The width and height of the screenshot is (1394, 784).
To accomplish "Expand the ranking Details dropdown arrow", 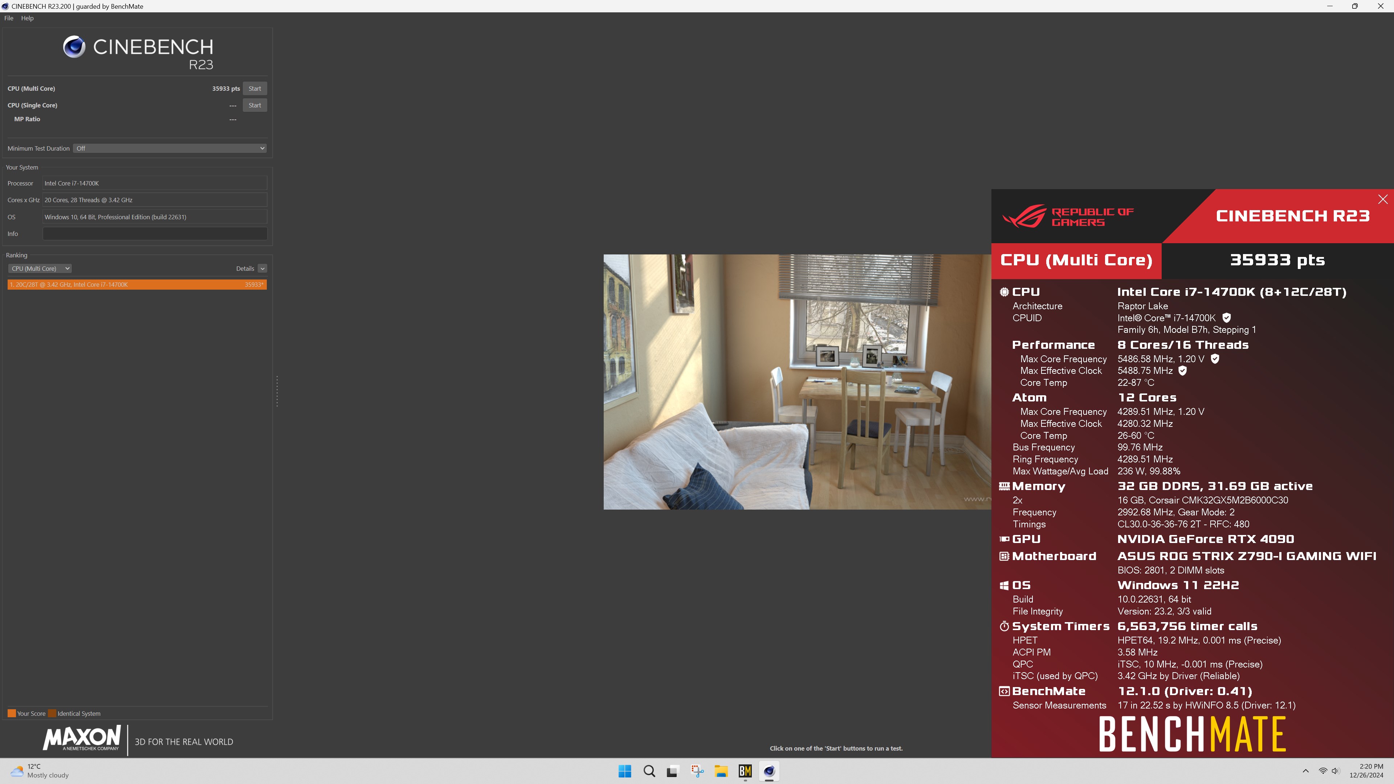I will coord(262,269).
